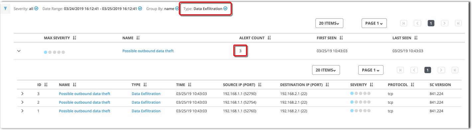Click source IP 192.168.1.1 (52790)
This screenshot has width=472, height=130.
(240, 94)
